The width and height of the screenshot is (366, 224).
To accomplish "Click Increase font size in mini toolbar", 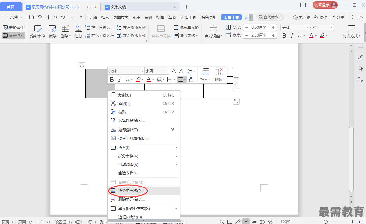I will (174, 71).
